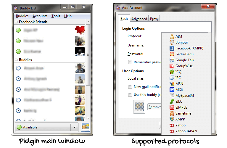Image resolution: width=227 pixels, height=148 pixels.
Task: Click the buddy icon preview in Add Account
Action: click(x=139, y=107)
